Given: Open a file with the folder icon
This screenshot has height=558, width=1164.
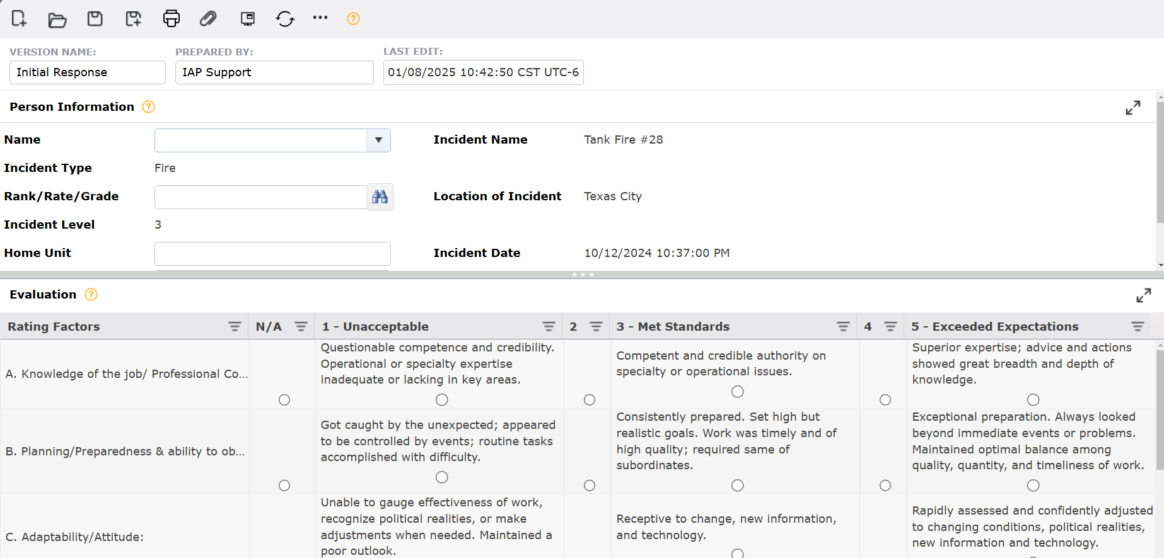Looking at the screenshot, I should [57, 20].
